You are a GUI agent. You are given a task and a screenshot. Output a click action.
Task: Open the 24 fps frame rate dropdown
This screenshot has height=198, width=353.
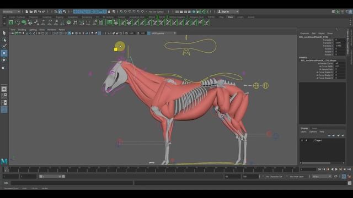(x=322, y=177)
